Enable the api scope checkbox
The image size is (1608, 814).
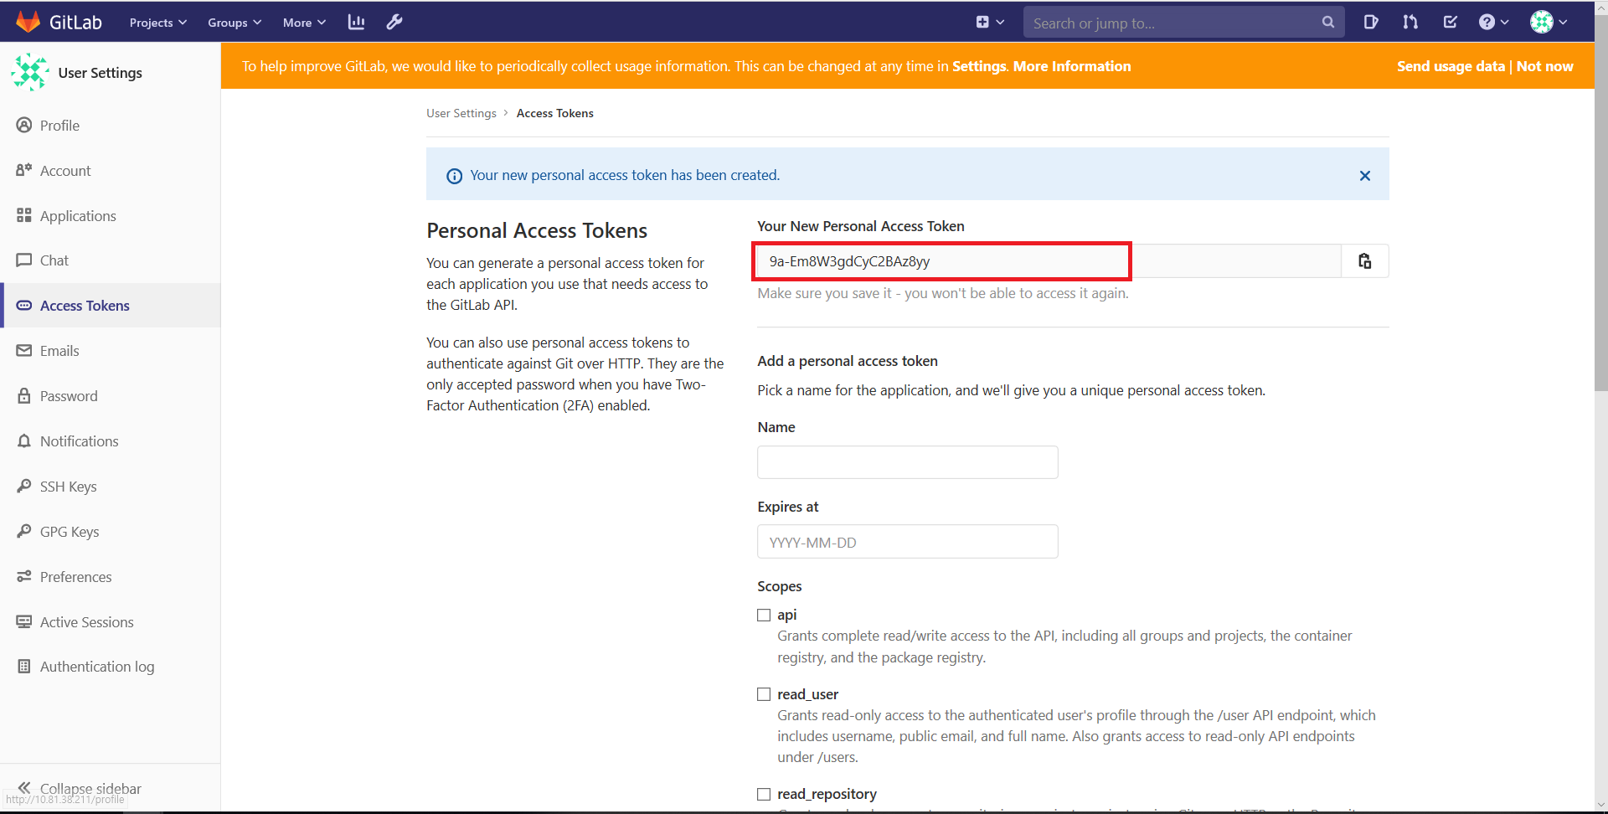764,616
